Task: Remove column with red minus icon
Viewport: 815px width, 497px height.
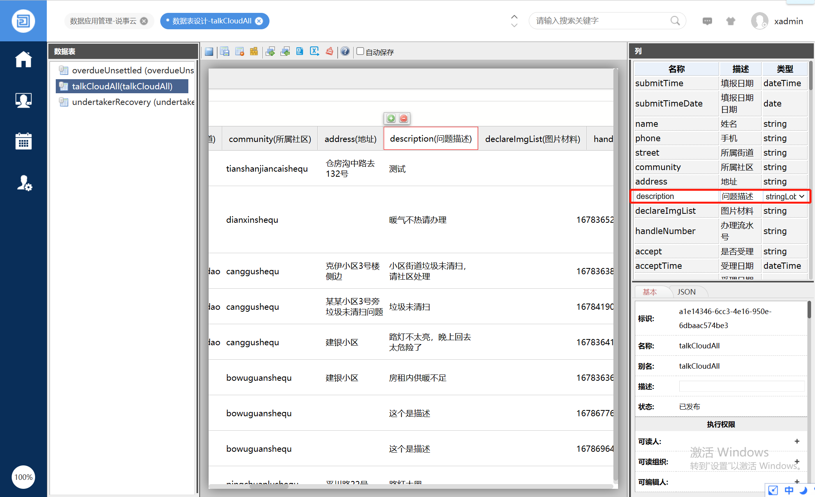Action: [x=404, y=118]
